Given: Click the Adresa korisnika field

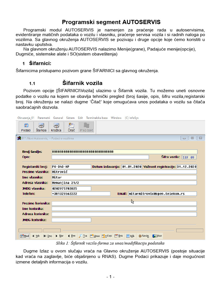Looking at the screenshot, I should 124,214.
